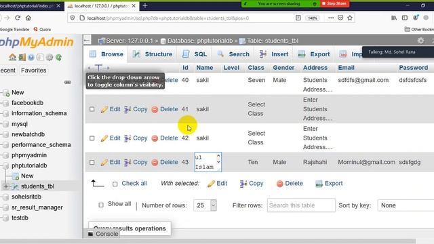Expand the students_tbl tree node
Viewport: 434px width, 244px height.
[5, 186]
